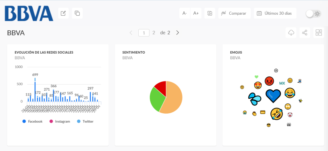Select page 2 in the pagination

click(154, 33)
